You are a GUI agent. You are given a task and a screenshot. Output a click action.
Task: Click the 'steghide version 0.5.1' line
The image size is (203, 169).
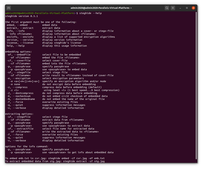pyautogui.click(x=22, y=16)
